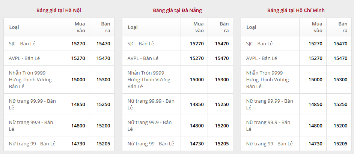Click SJC selling price 15470 in Hà Nội table
The height and width of the screenshot is (154, 354).
103,43
